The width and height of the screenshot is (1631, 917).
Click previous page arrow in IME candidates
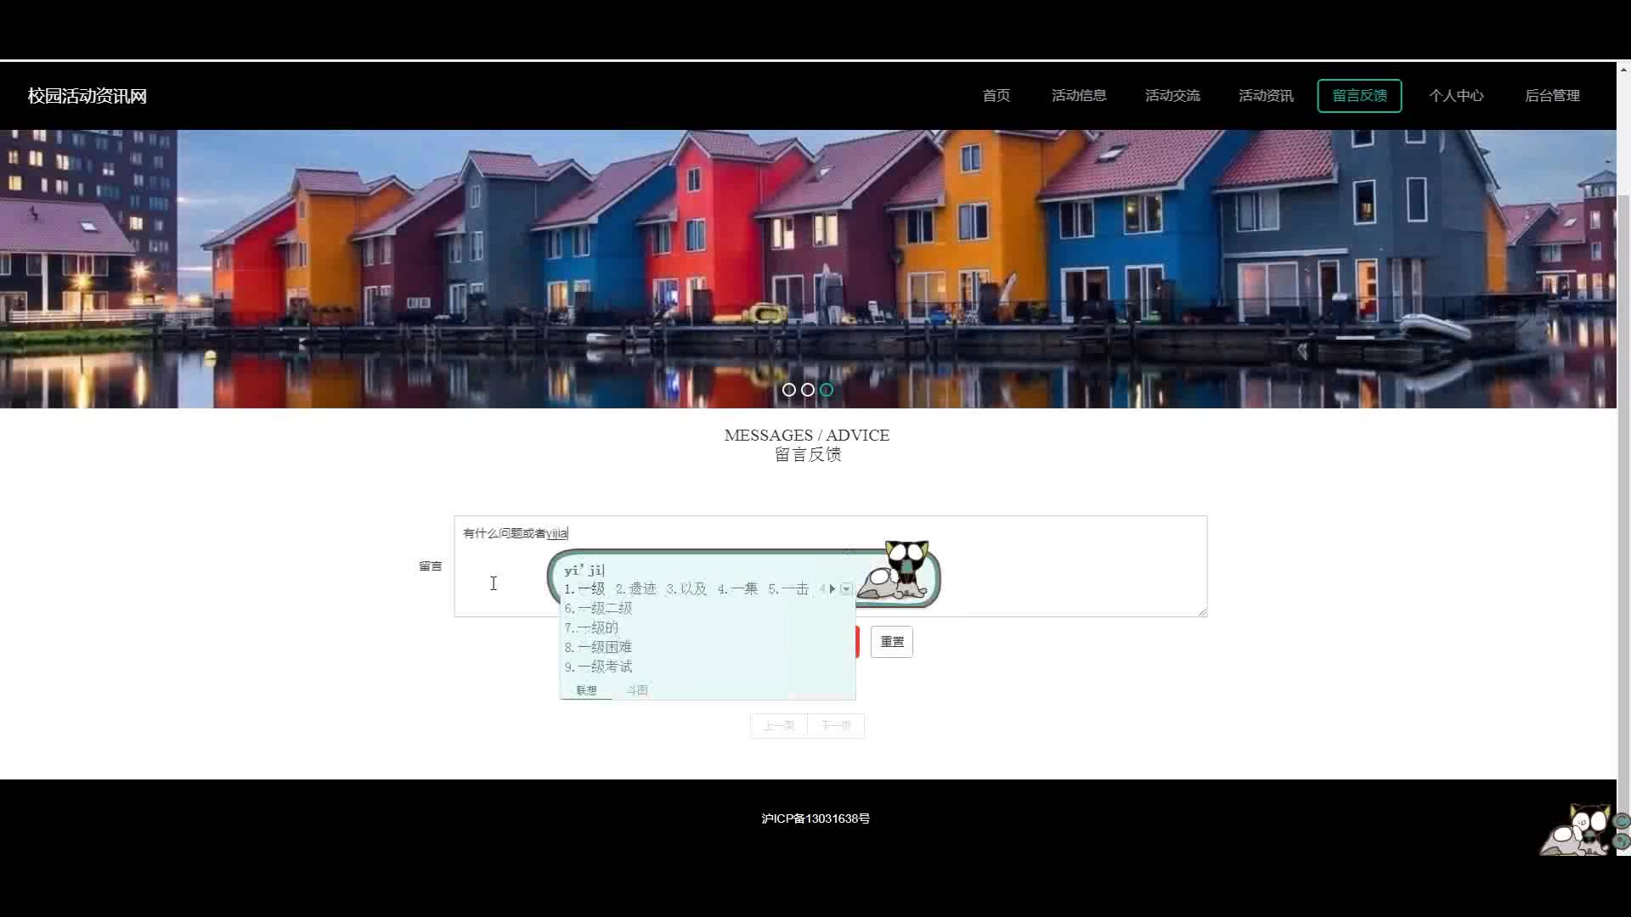(x=822, y=588)
